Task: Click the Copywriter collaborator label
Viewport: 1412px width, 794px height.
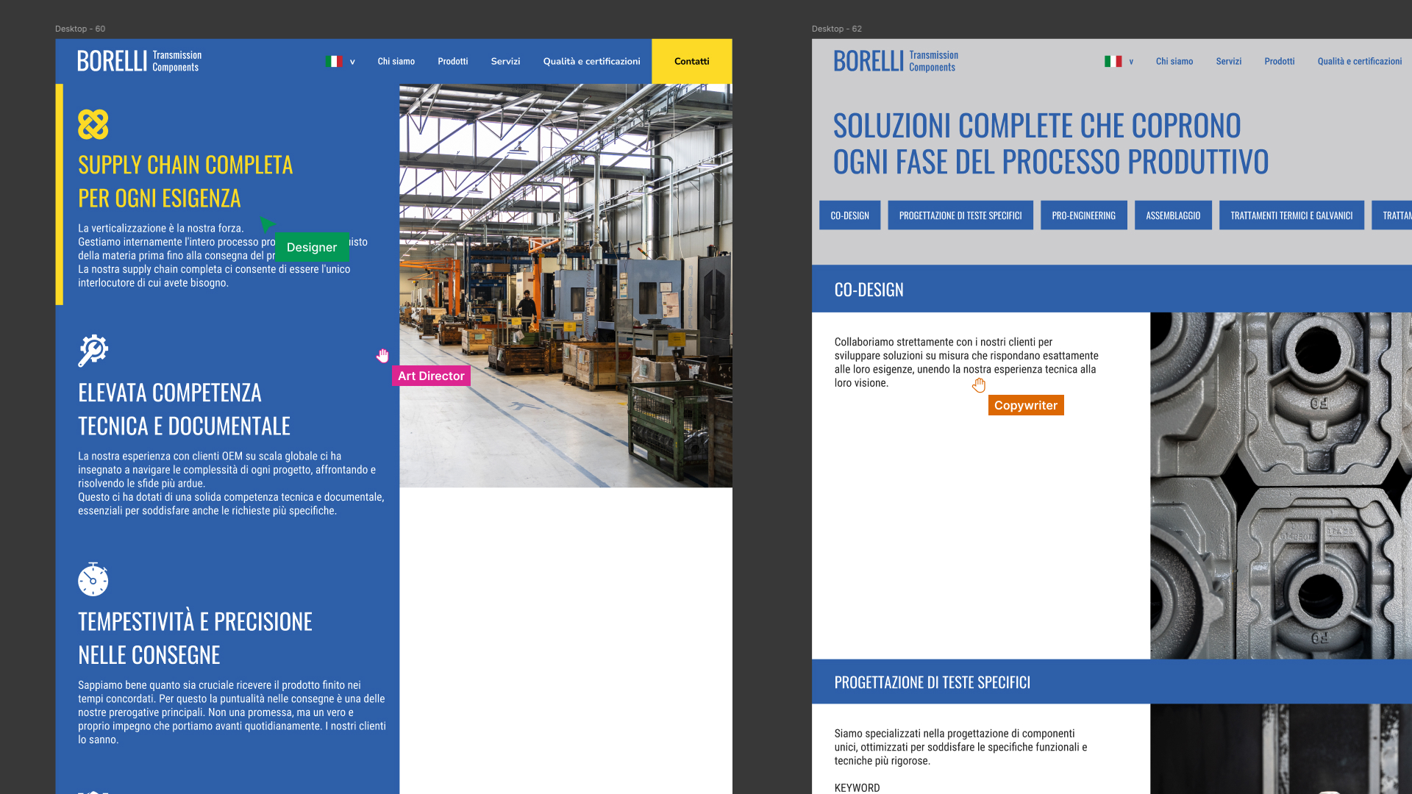Action: click(x=1026, y=406)
